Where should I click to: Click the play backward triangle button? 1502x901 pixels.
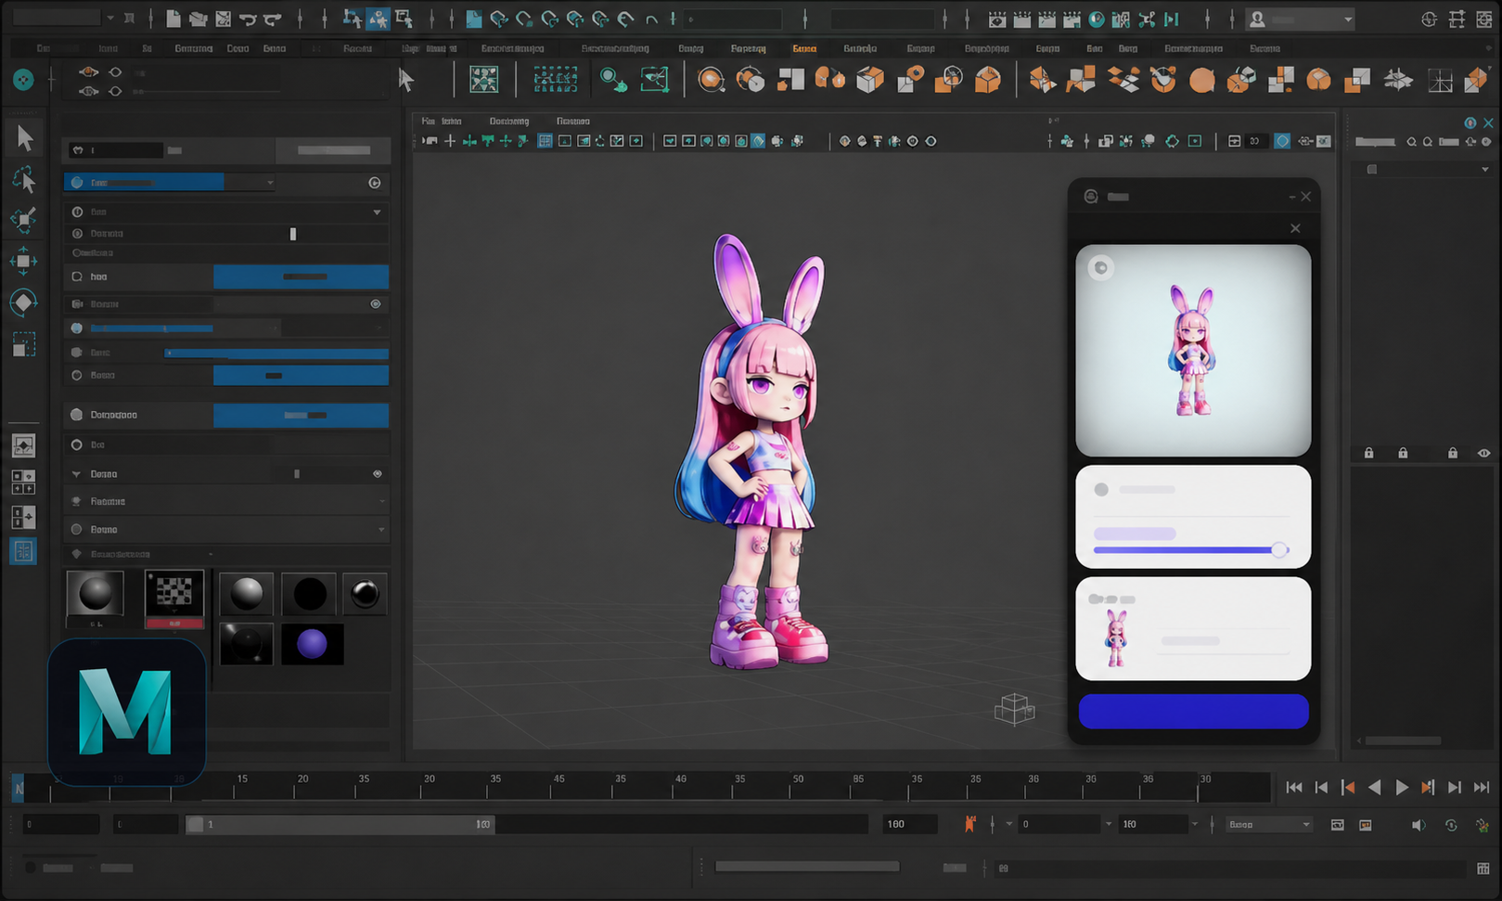[x=1375, y=788]
